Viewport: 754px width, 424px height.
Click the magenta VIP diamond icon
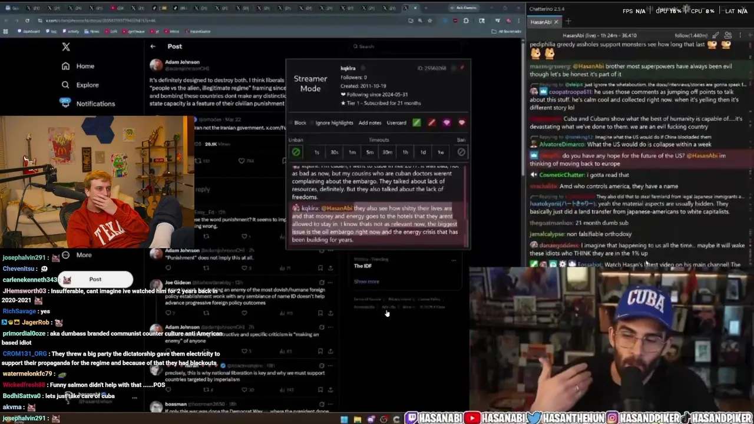pyautogui.click(x=447, y=122)
